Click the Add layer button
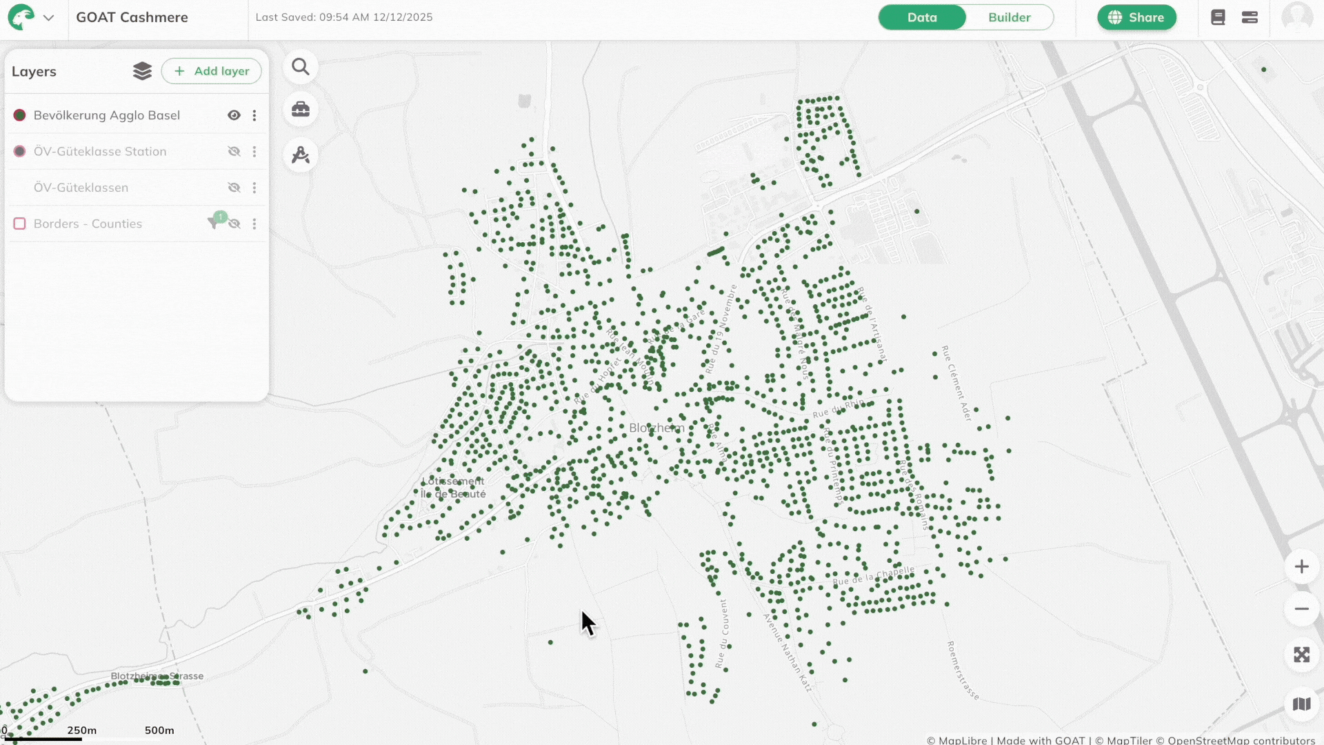This screenshot has height=745, width=1324. point(212,71)
